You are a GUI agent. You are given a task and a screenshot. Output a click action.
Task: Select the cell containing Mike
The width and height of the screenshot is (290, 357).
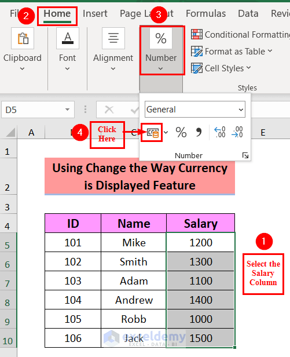(134, 242)
